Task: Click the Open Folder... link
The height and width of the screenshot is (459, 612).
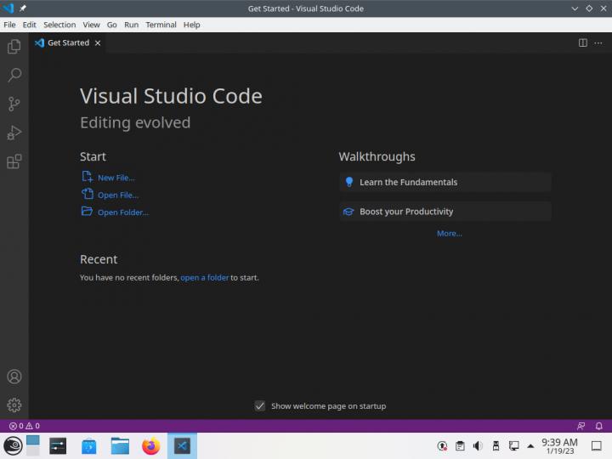Action: click(122, 212)
